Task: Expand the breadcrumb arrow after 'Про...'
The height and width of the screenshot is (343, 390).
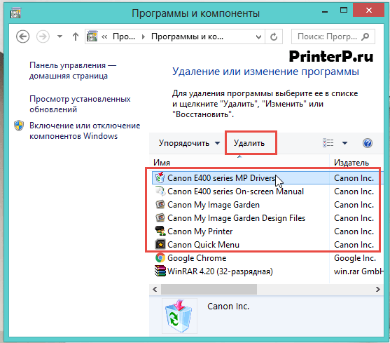Action: (x=144, y=37)
